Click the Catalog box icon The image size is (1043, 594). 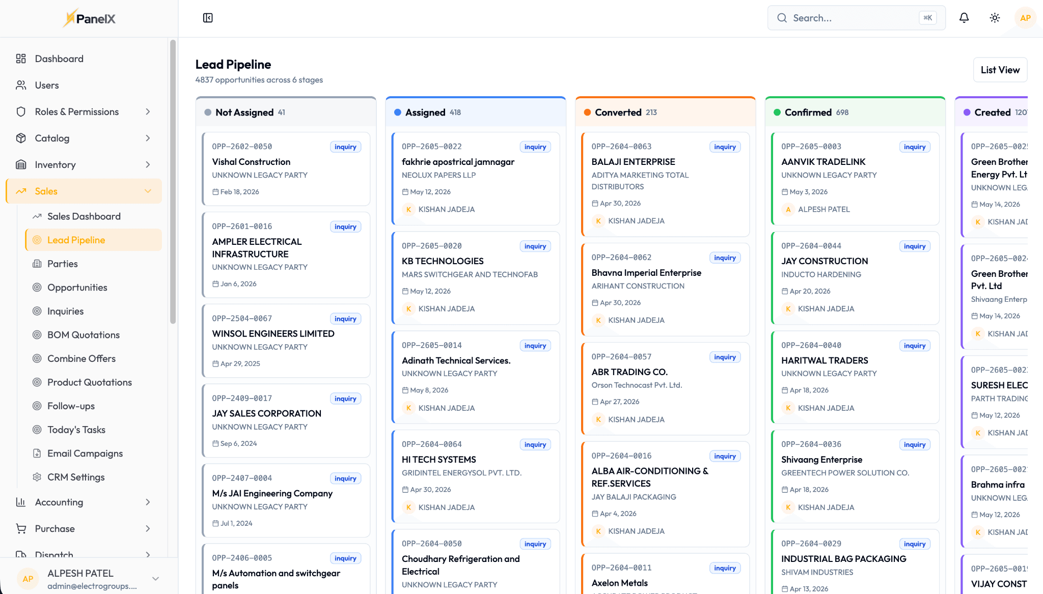(x=21, y=138)
